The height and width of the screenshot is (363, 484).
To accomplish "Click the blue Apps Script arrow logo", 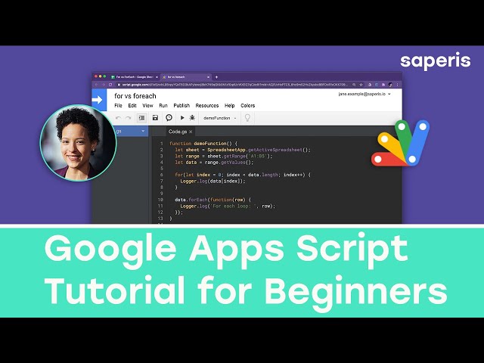I will click(x=99, y=100).
